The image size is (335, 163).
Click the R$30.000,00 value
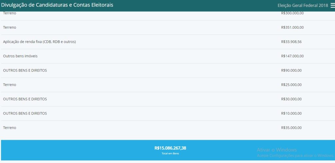pyautogui.click(x=291, y=99)
